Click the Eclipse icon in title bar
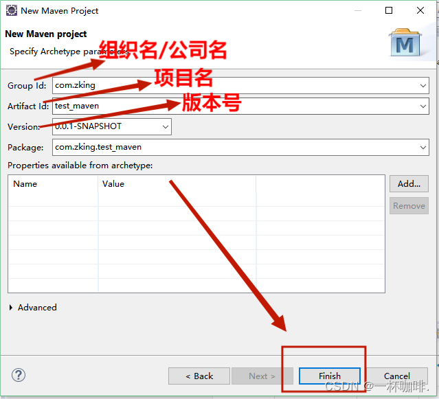The height and width of the screenshot is (399, 439). point(12,10)
